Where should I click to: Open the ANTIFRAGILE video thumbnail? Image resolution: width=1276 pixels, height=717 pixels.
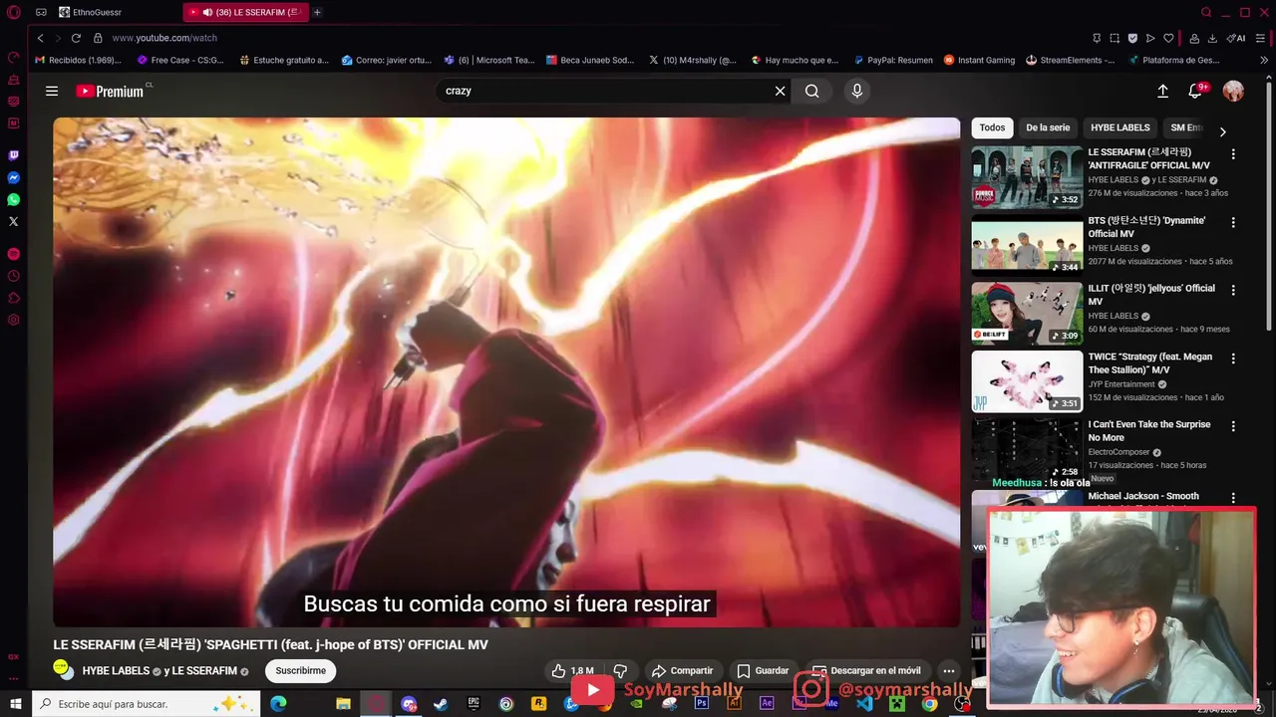pos(1027,177)
